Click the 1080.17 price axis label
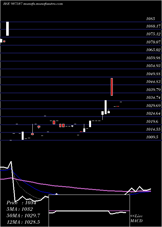The width and height of the screenshot is (162, 227). pos(153,26)
